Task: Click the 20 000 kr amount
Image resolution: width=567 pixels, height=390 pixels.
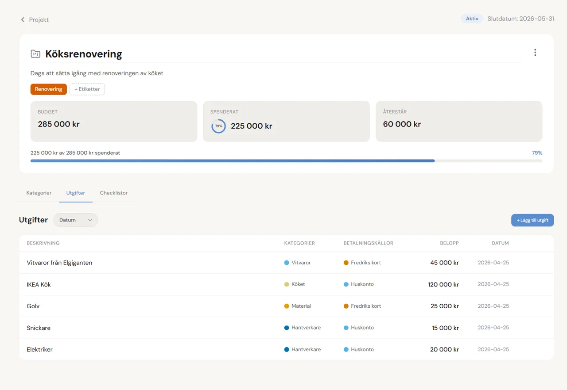Action: [x=444, y=349]
